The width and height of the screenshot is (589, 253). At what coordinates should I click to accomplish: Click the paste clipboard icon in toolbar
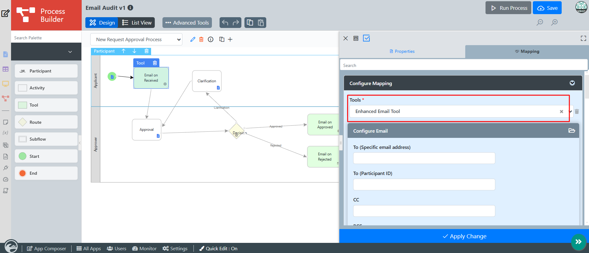261,23
